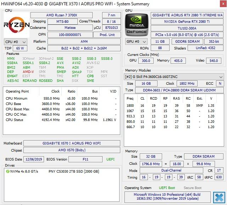This screenshot has width=227, height=205.
Task: Click the GDDR6 SDRAM field
Action: tap(188, 42)
